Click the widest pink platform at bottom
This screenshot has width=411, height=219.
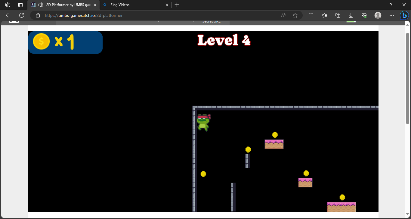(341, 207)
